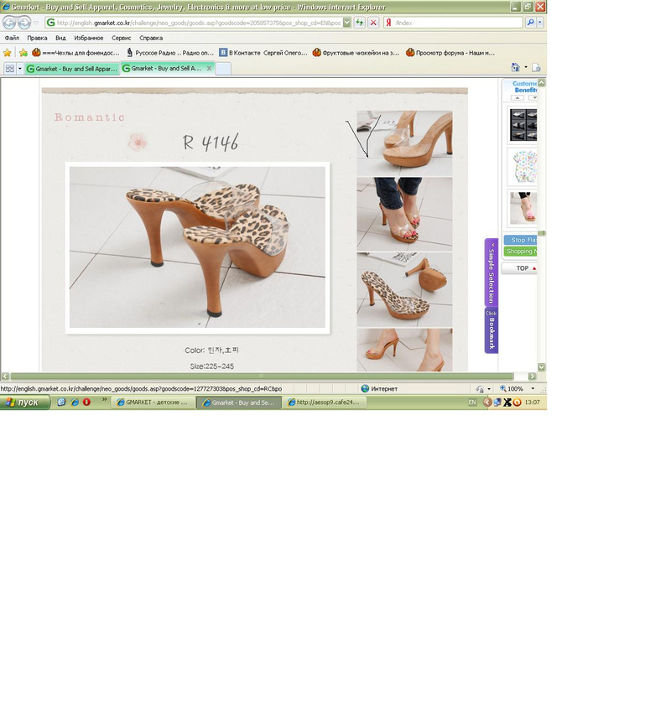Launch Internet Explorer from Quick Launch
Viewport: 671px width, 706px height.
[x=75, y=402]
